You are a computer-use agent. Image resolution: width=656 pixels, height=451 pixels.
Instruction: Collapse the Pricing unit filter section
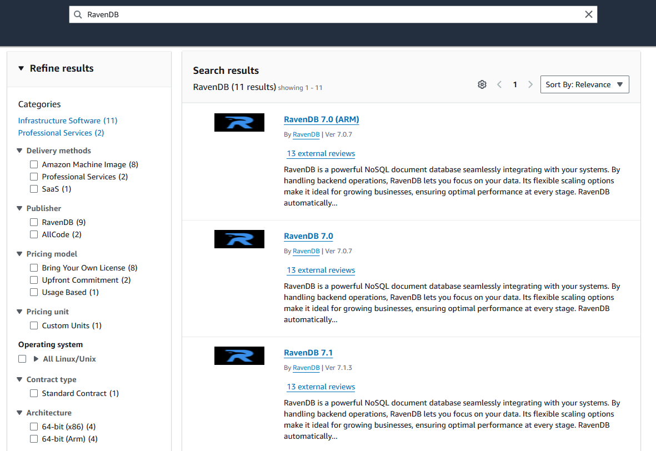click(x=19, y=312)
